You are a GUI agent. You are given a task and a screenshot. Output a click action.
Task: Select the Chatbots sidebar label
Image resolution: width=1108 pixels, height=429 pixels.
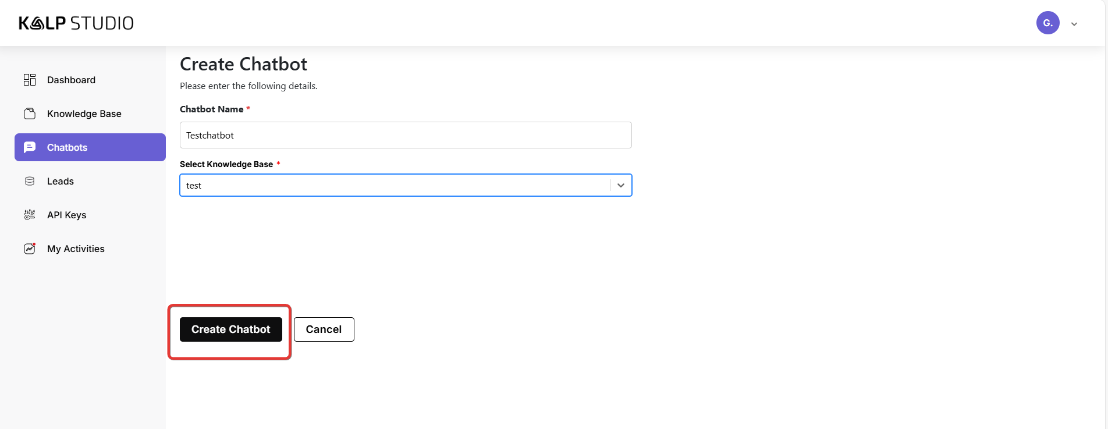pos(68,147)
